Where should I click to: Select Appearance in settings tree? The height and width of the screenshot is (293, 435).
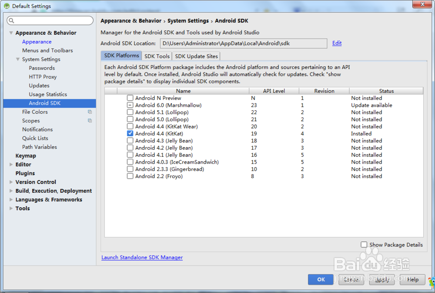(x=37, y=42)
